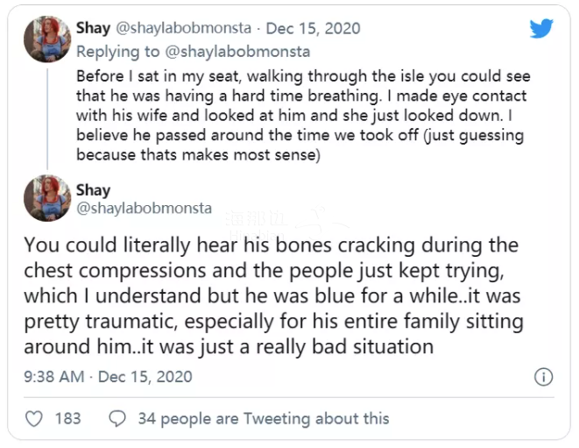Click the bold "Shay" name above the main tweet

click(x=93, y=189)
